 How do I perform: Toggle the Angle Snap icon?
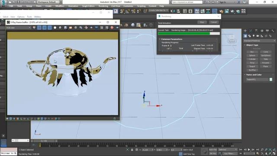[x=128, y=11]
